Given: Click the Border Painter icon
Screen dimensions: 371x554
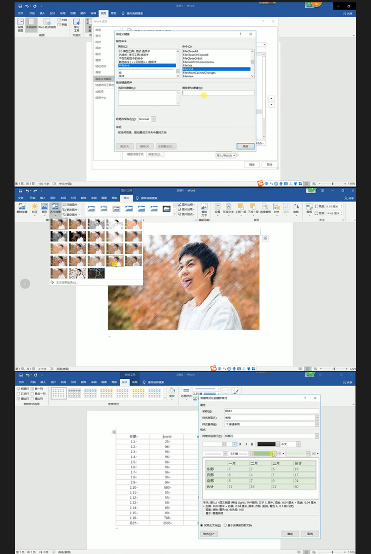Looking at the screenshot, I should [235, 391].
